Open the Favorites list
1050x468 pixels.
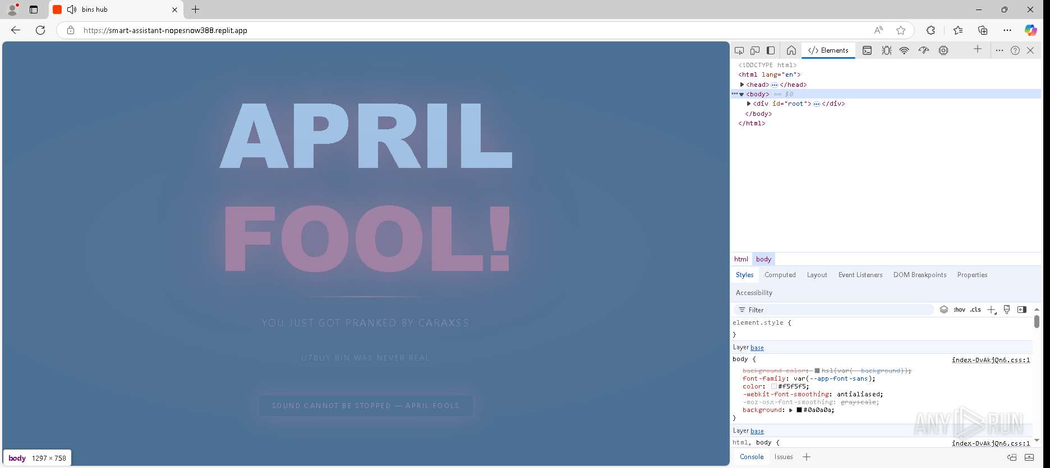(958, 30)
